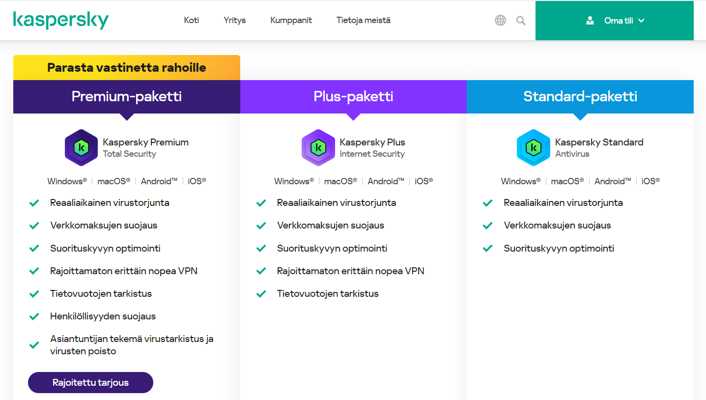Click Standard package Reaaliaikainen virustorjunta checkmark

click(x=487, y=202)
